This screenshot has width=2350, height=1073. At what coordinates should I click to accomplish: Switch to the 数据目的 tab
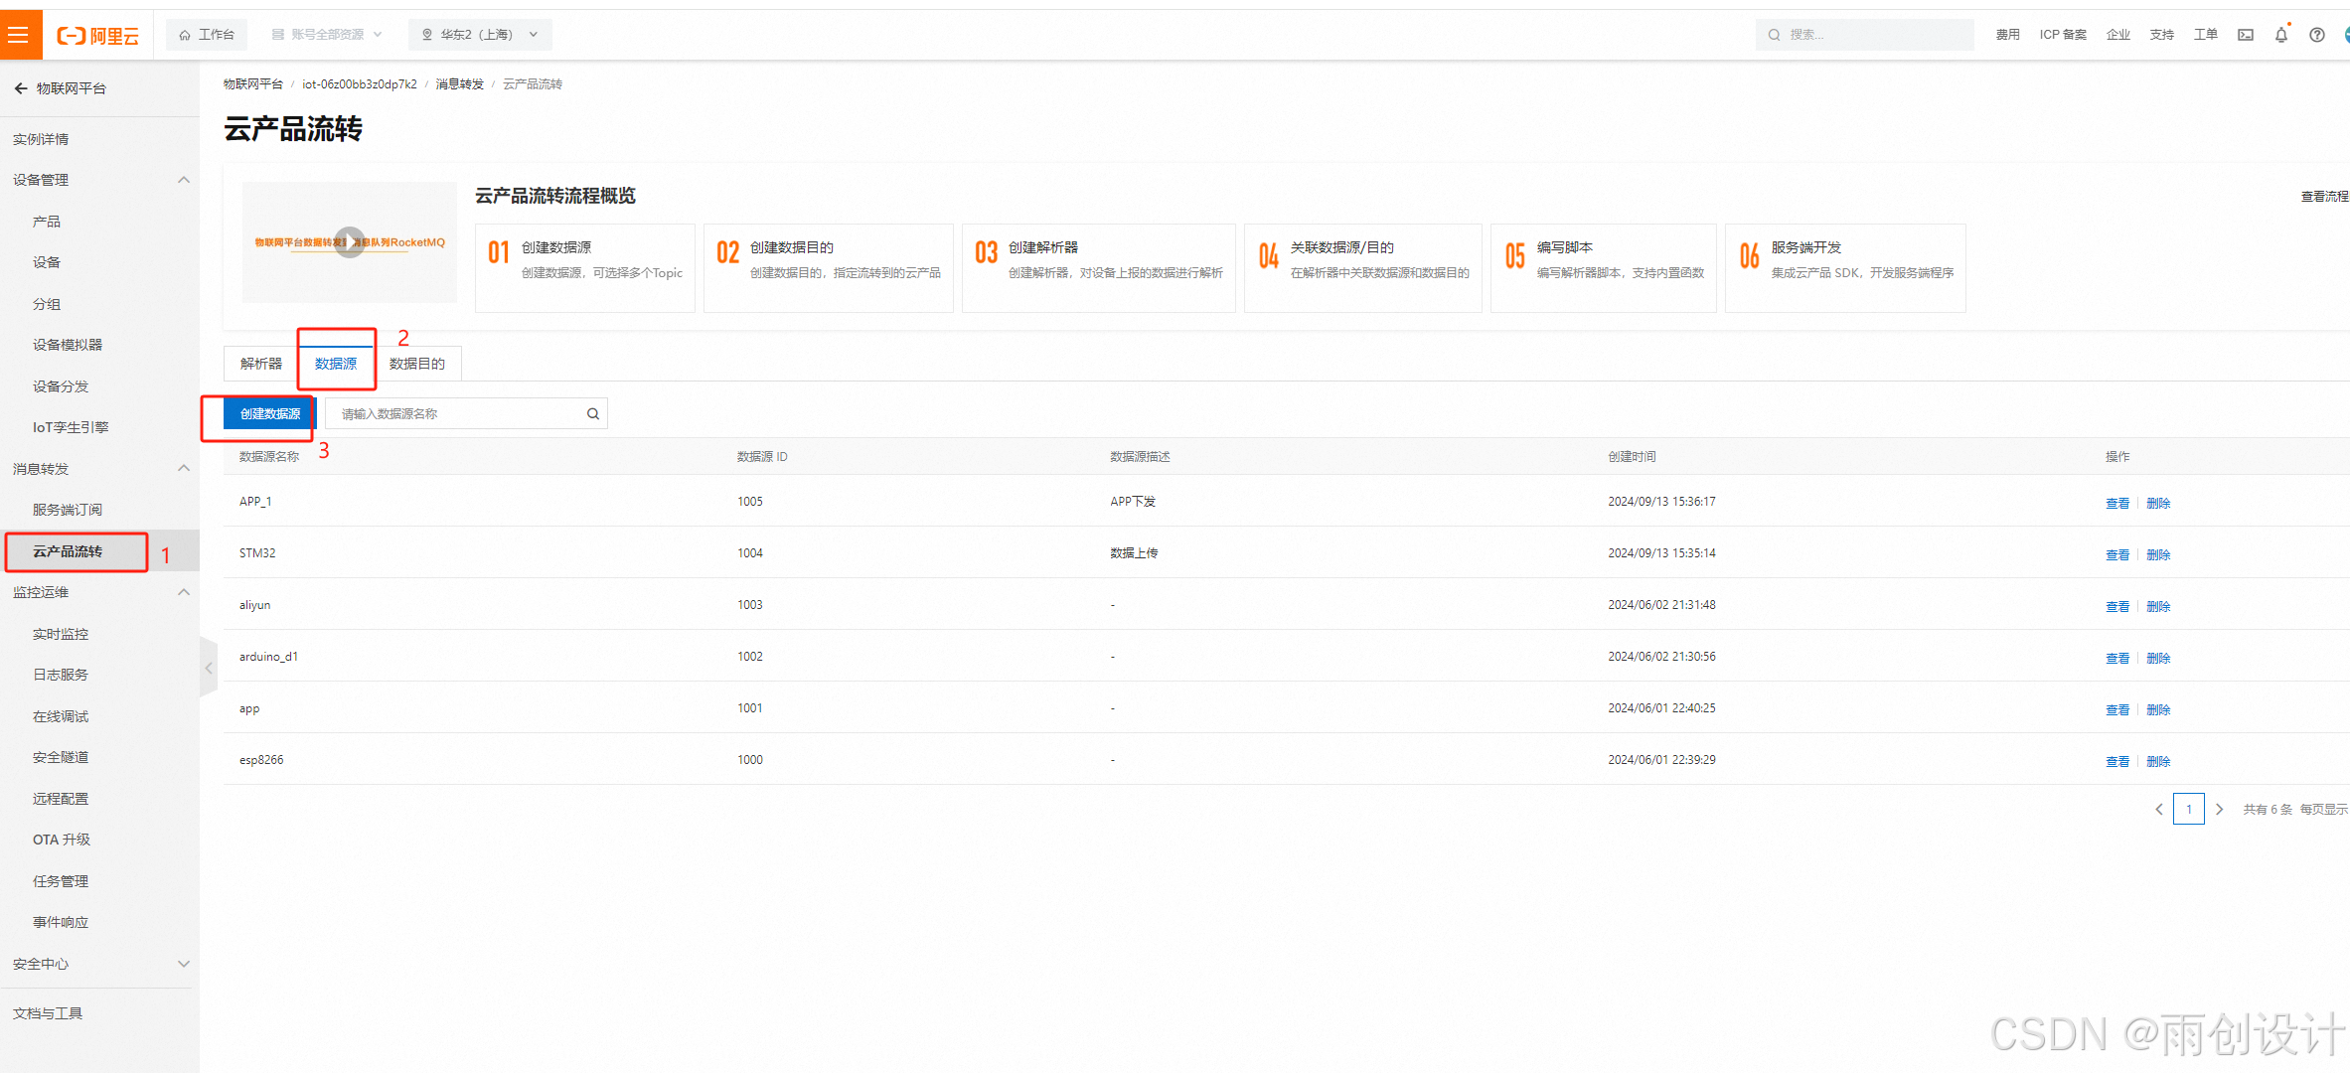416,364
